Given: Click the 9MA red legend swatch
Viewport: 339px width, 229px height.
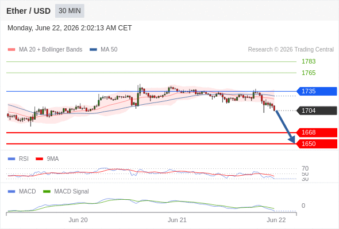Looking at the screenshot, I should 39,159.
